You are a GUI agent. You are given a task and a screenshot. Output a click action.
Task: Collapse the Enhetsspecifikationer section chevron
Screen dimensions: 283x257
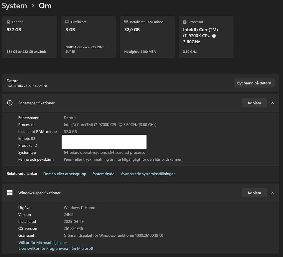pos(272,103)
